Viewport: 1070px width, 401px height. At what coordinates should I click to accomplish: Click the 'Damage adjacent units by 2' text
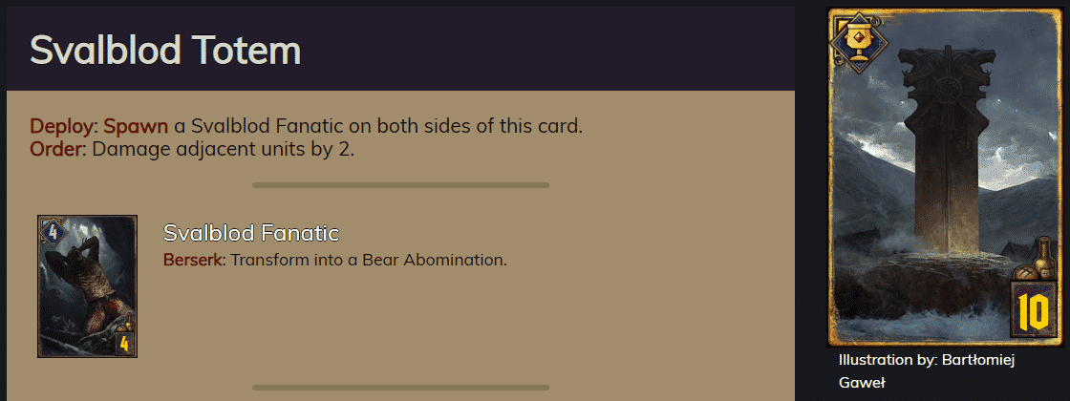click(x=224, y=149)
